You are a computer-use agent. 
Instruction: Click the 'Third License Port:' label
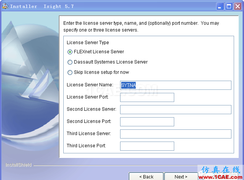[87, 146]
